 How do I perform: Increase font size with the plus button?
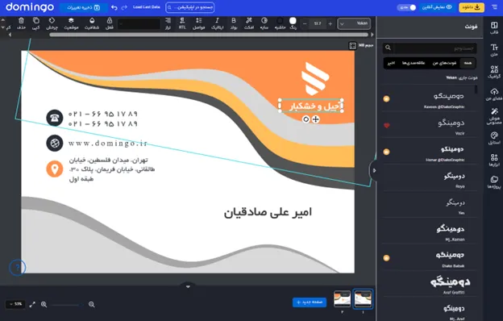click(330, 23)
